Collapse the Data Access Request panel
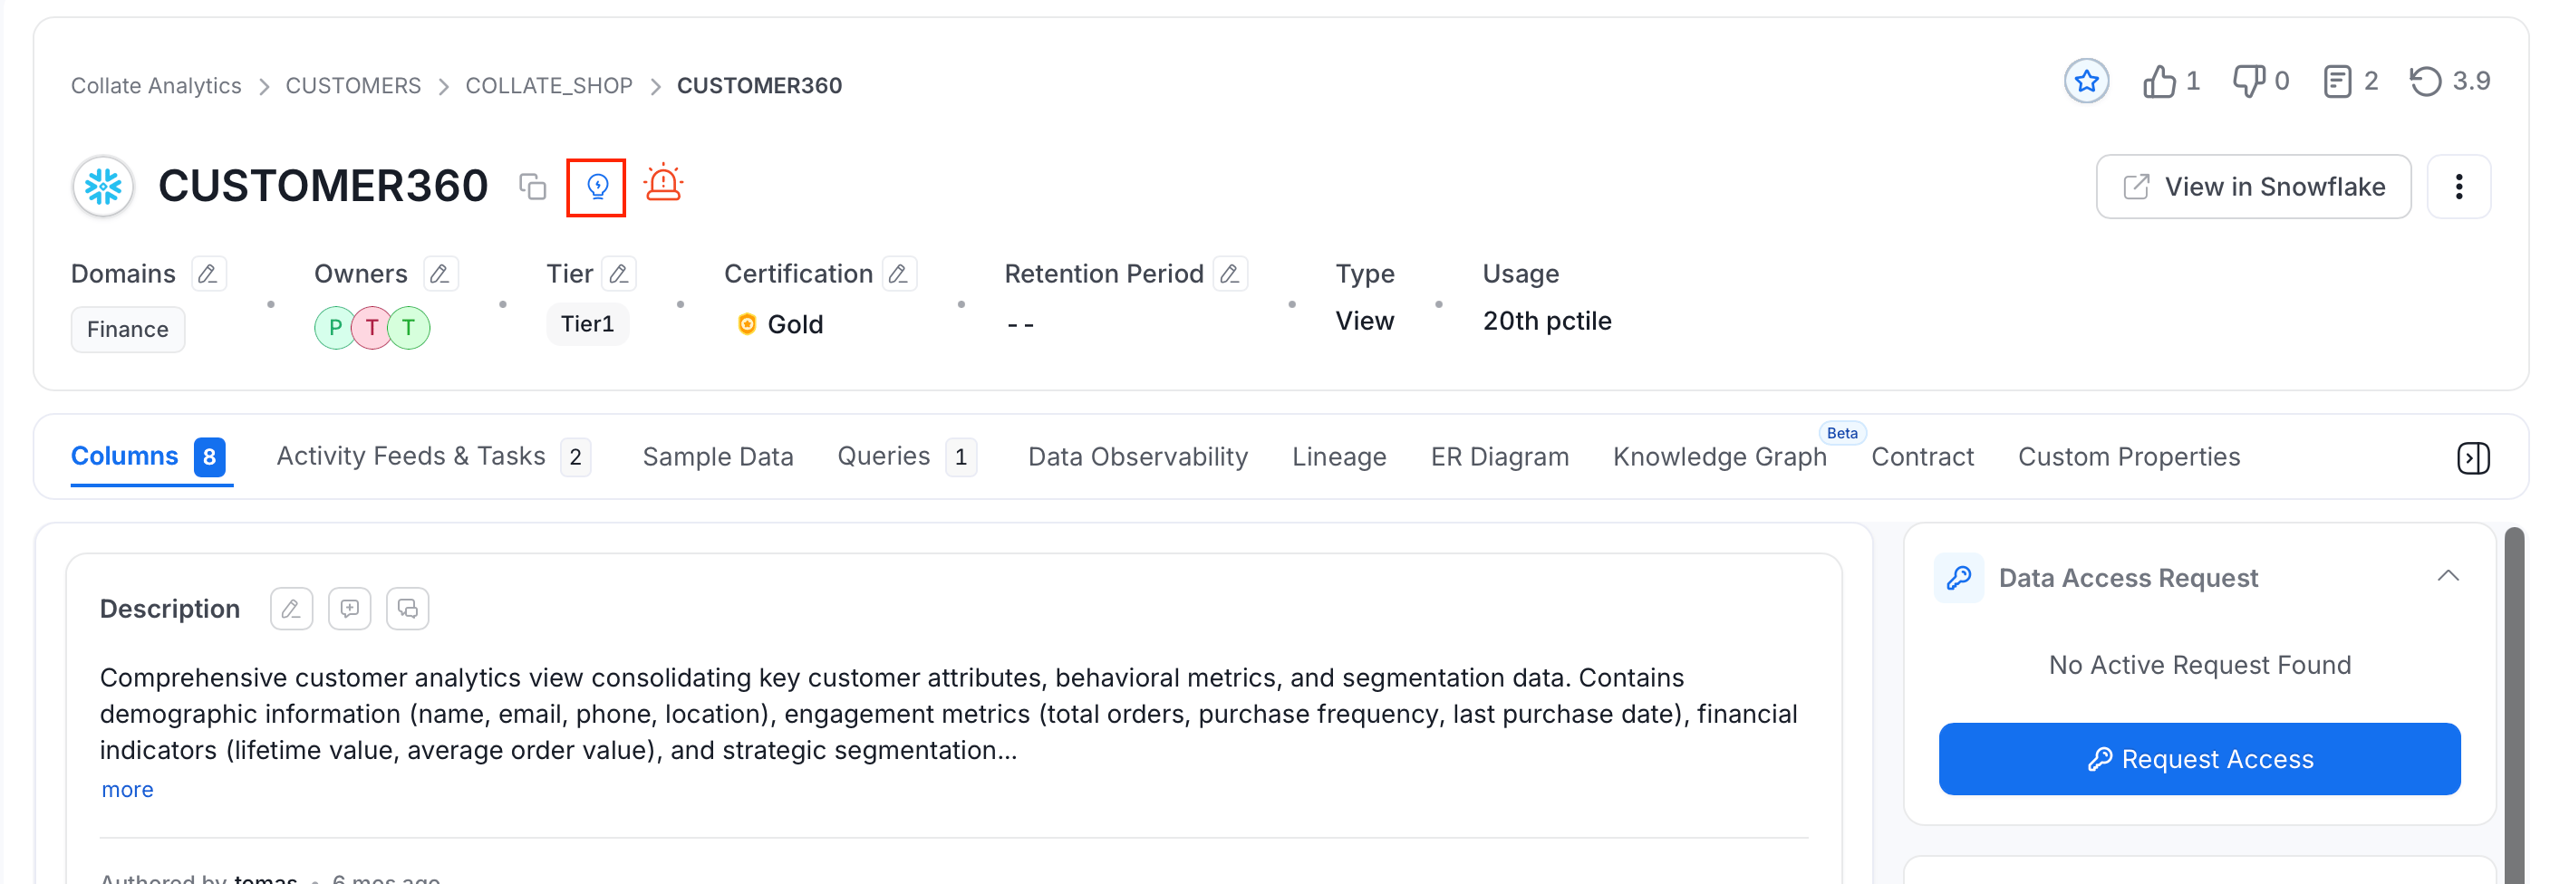2550x884 pixels. (x=2447, y=577)
